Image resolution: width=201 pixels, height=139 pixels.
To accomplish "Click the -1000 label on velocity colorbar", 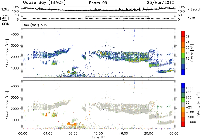I will tap(191, 122).
